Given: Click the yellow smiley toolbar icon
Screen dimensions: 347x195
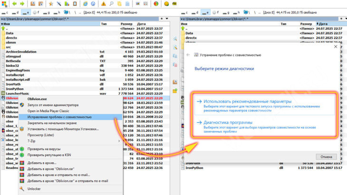Looking at the screenshot, I should [x=166, y=4].
